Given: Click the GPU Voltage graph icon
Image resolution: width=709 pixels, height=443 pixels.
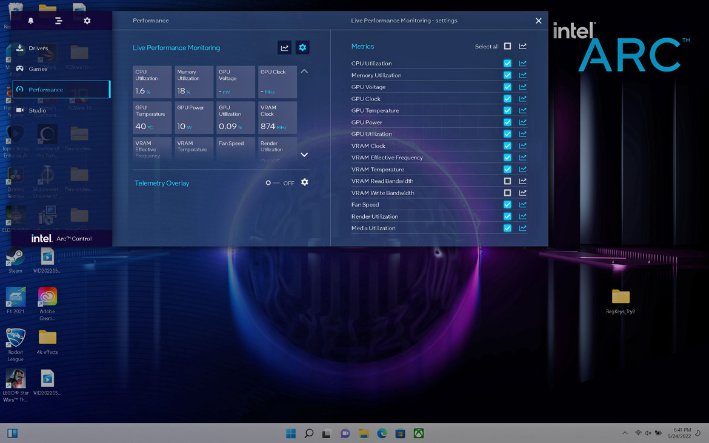Looking at the screenshot, I should click(x=523, y=87).
